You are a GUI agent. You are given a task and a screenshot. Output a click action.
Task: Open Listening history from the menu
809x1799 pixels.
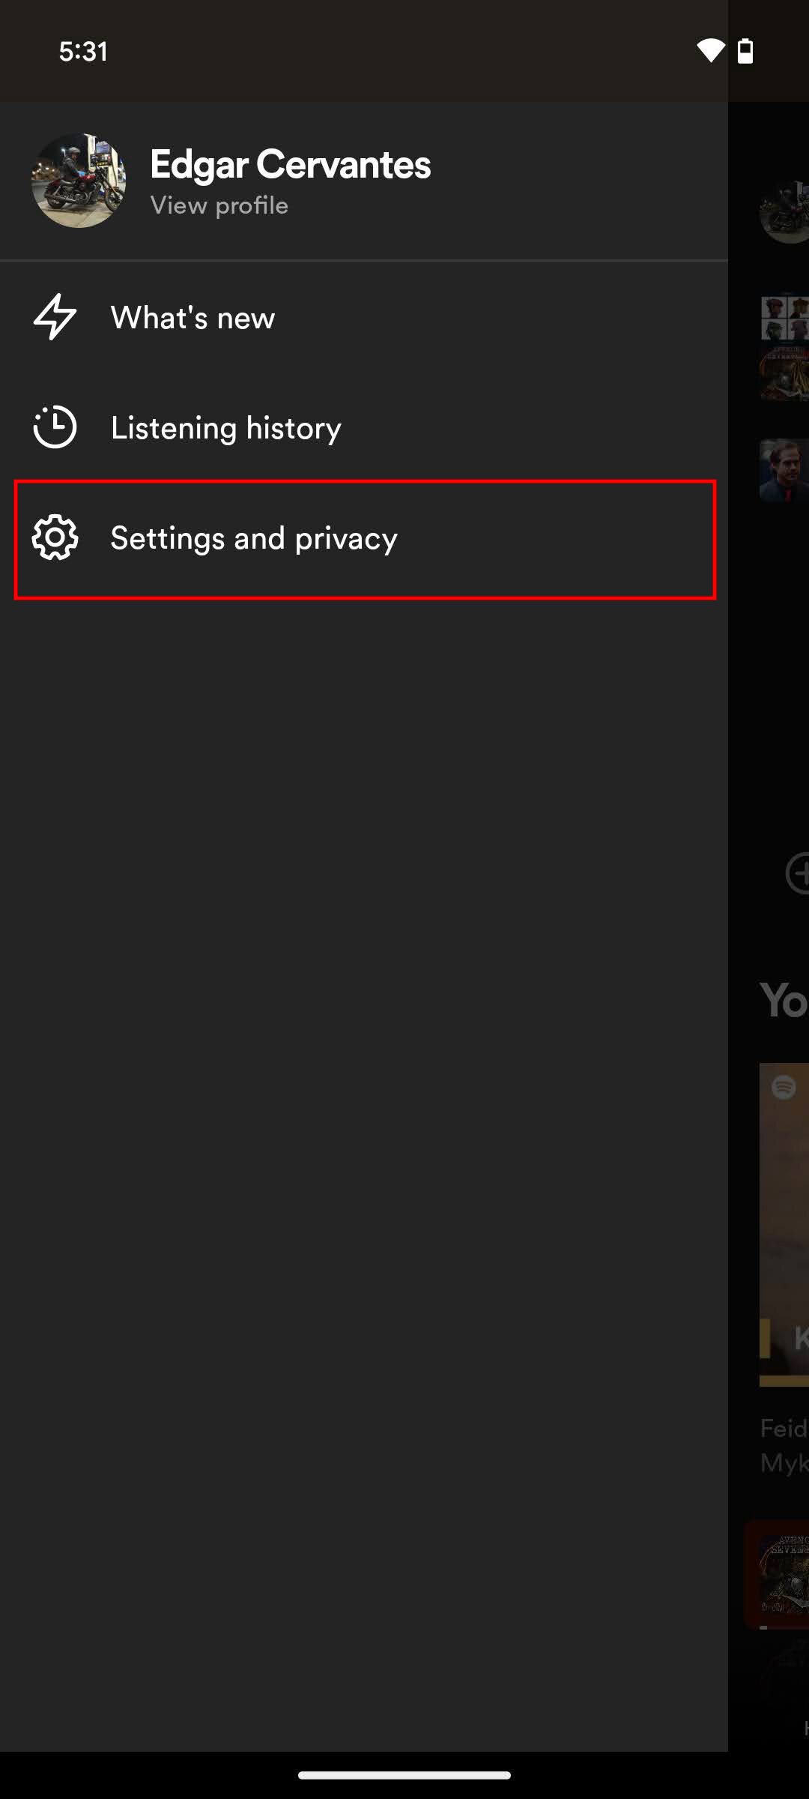(x=225, y=428)
